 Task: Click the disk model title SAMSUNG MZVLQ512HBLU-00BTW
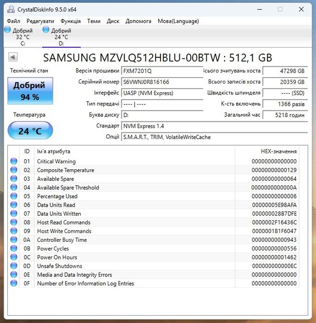point(131,58)
